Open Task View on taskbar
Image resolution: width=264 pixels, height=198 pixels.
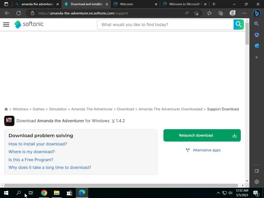[31, 193]
